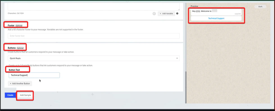Click the Technical Support preview button
The image size is (275, 111).
click(216, 18)
